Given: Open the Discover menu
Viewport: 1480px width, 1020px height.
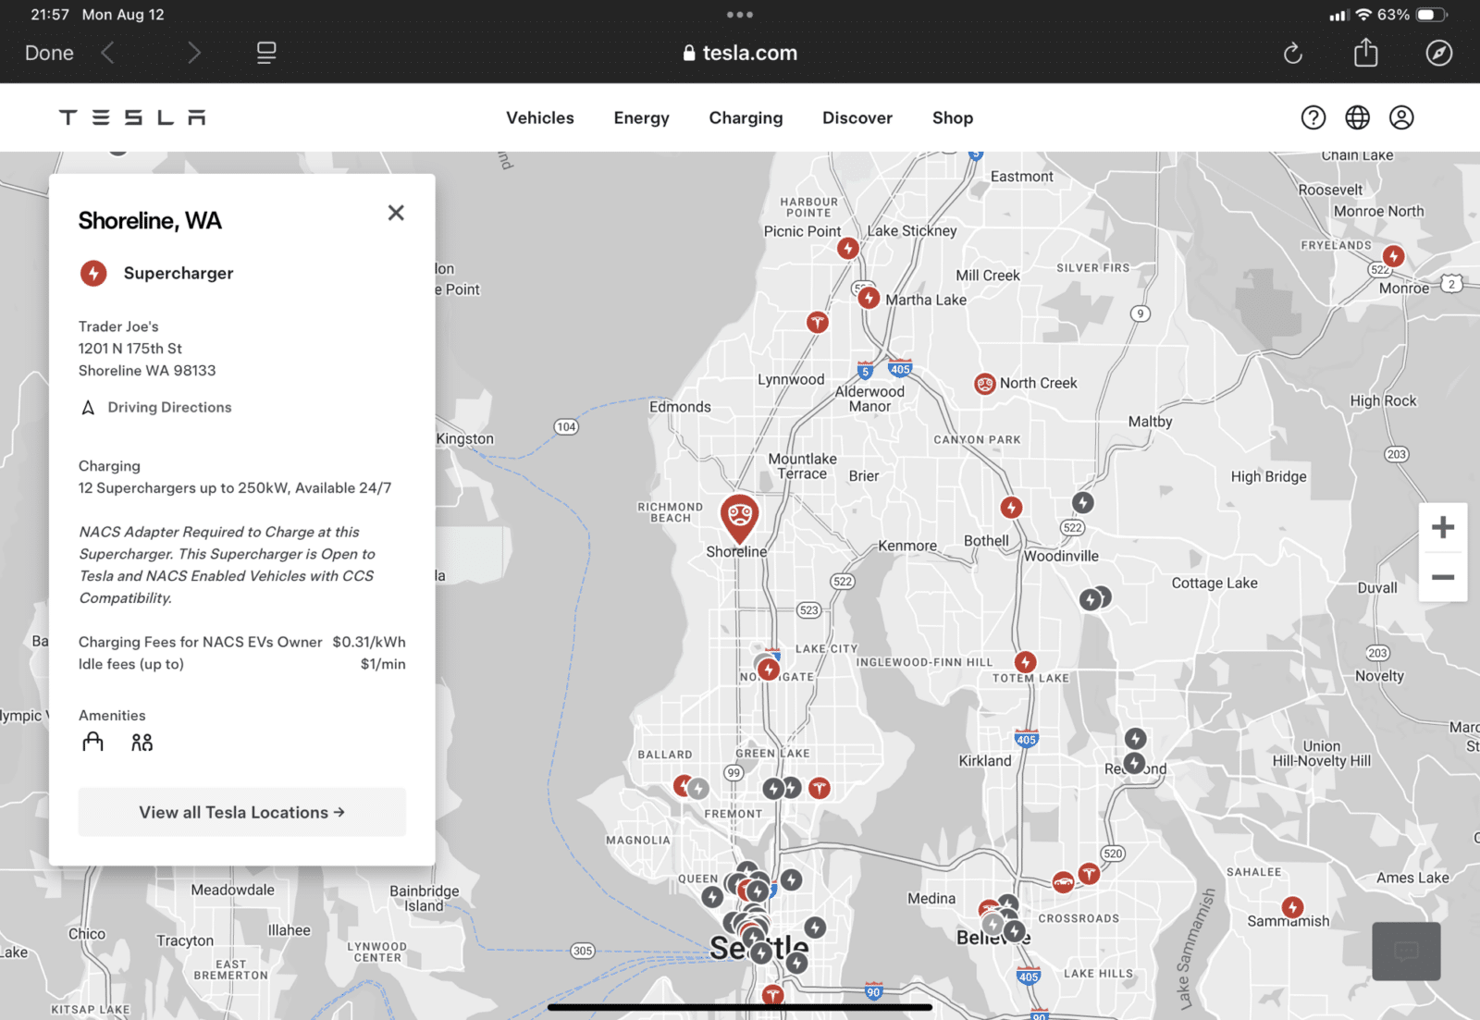Looking at the screenshot, I should [857, 117].
